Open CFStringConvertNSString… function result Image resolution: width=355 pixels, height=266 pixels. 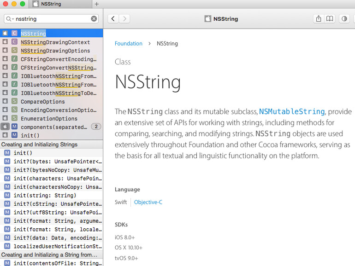pyautogui.click(x=51, y=68)
